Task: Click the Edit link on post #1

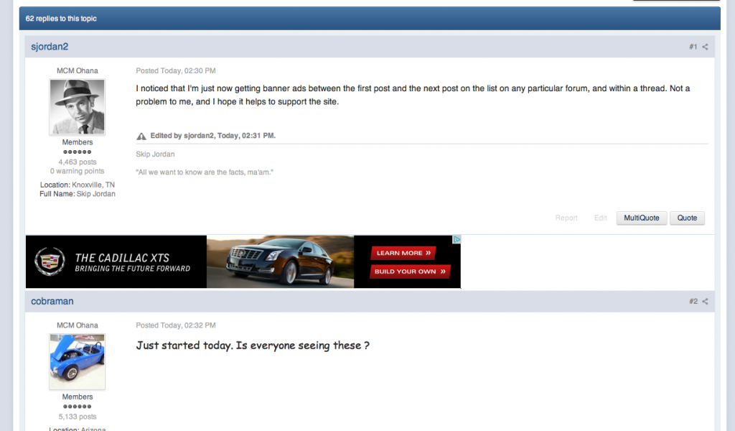Action: pos(601,218)
